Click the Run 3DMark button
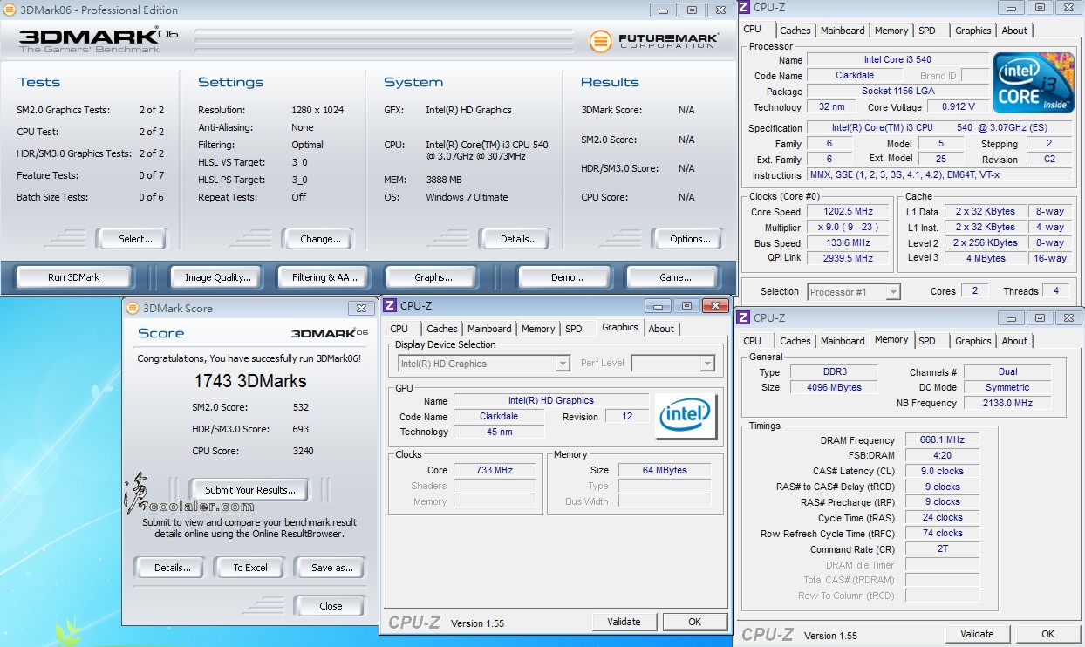Screen dimensions: 1085x647 pos(74,277)
